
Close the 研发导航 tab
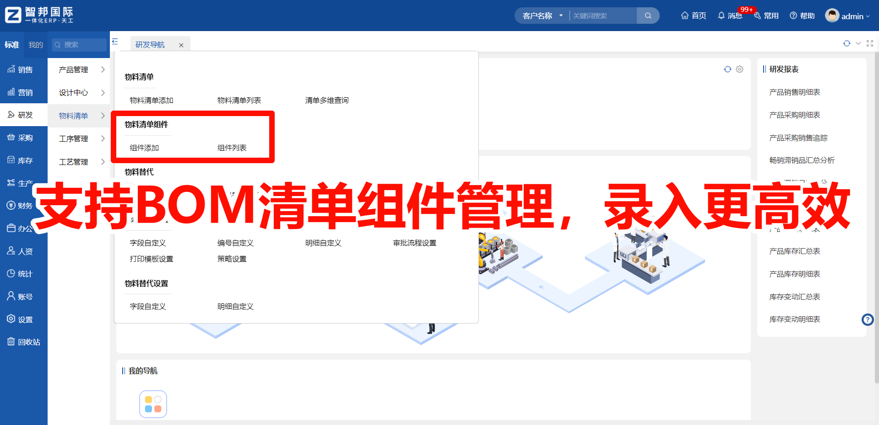coord(181,44)
